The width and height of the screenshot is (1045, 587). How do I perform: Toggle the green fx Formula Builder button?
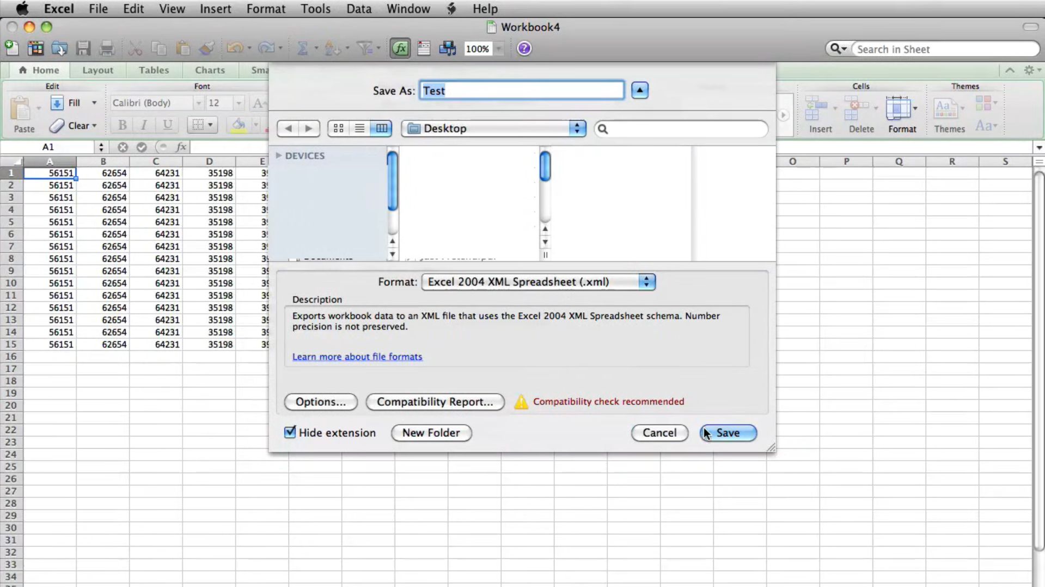pos(400,48)
